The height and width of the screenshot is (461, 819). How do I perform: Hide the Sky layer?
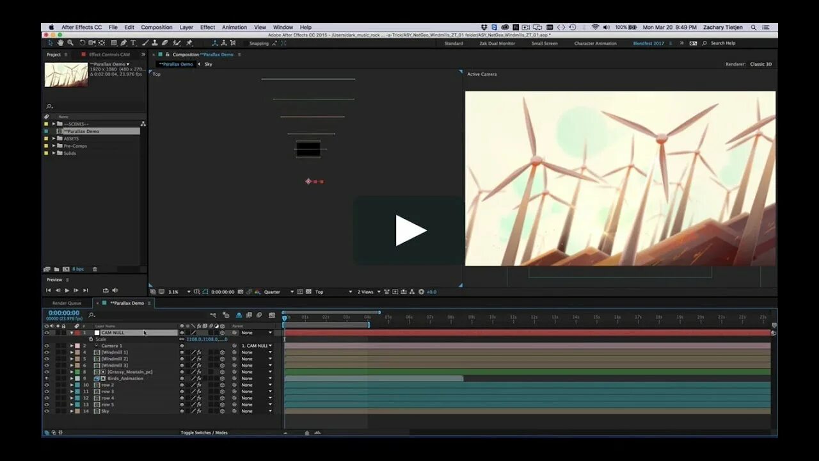(46, 411)
